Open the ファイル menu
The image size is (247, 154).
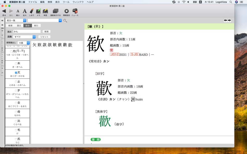tap(32, 2)
